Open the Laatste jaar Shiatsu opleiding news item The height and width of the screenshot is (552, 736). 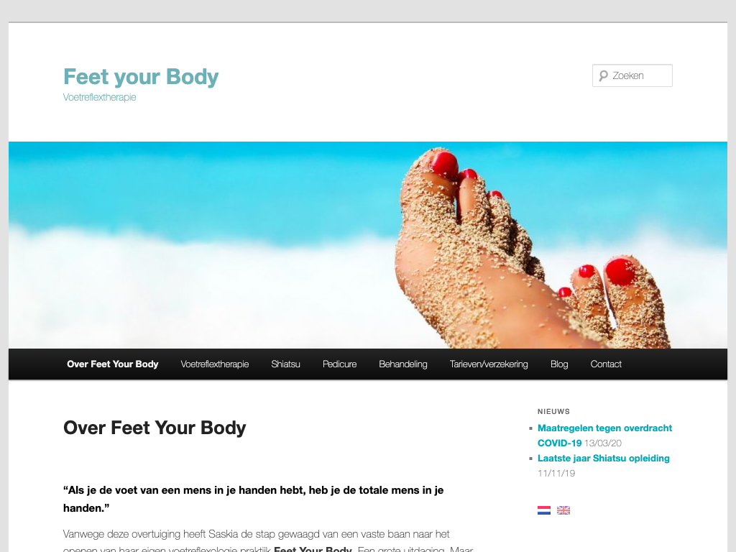pos(604,458)
